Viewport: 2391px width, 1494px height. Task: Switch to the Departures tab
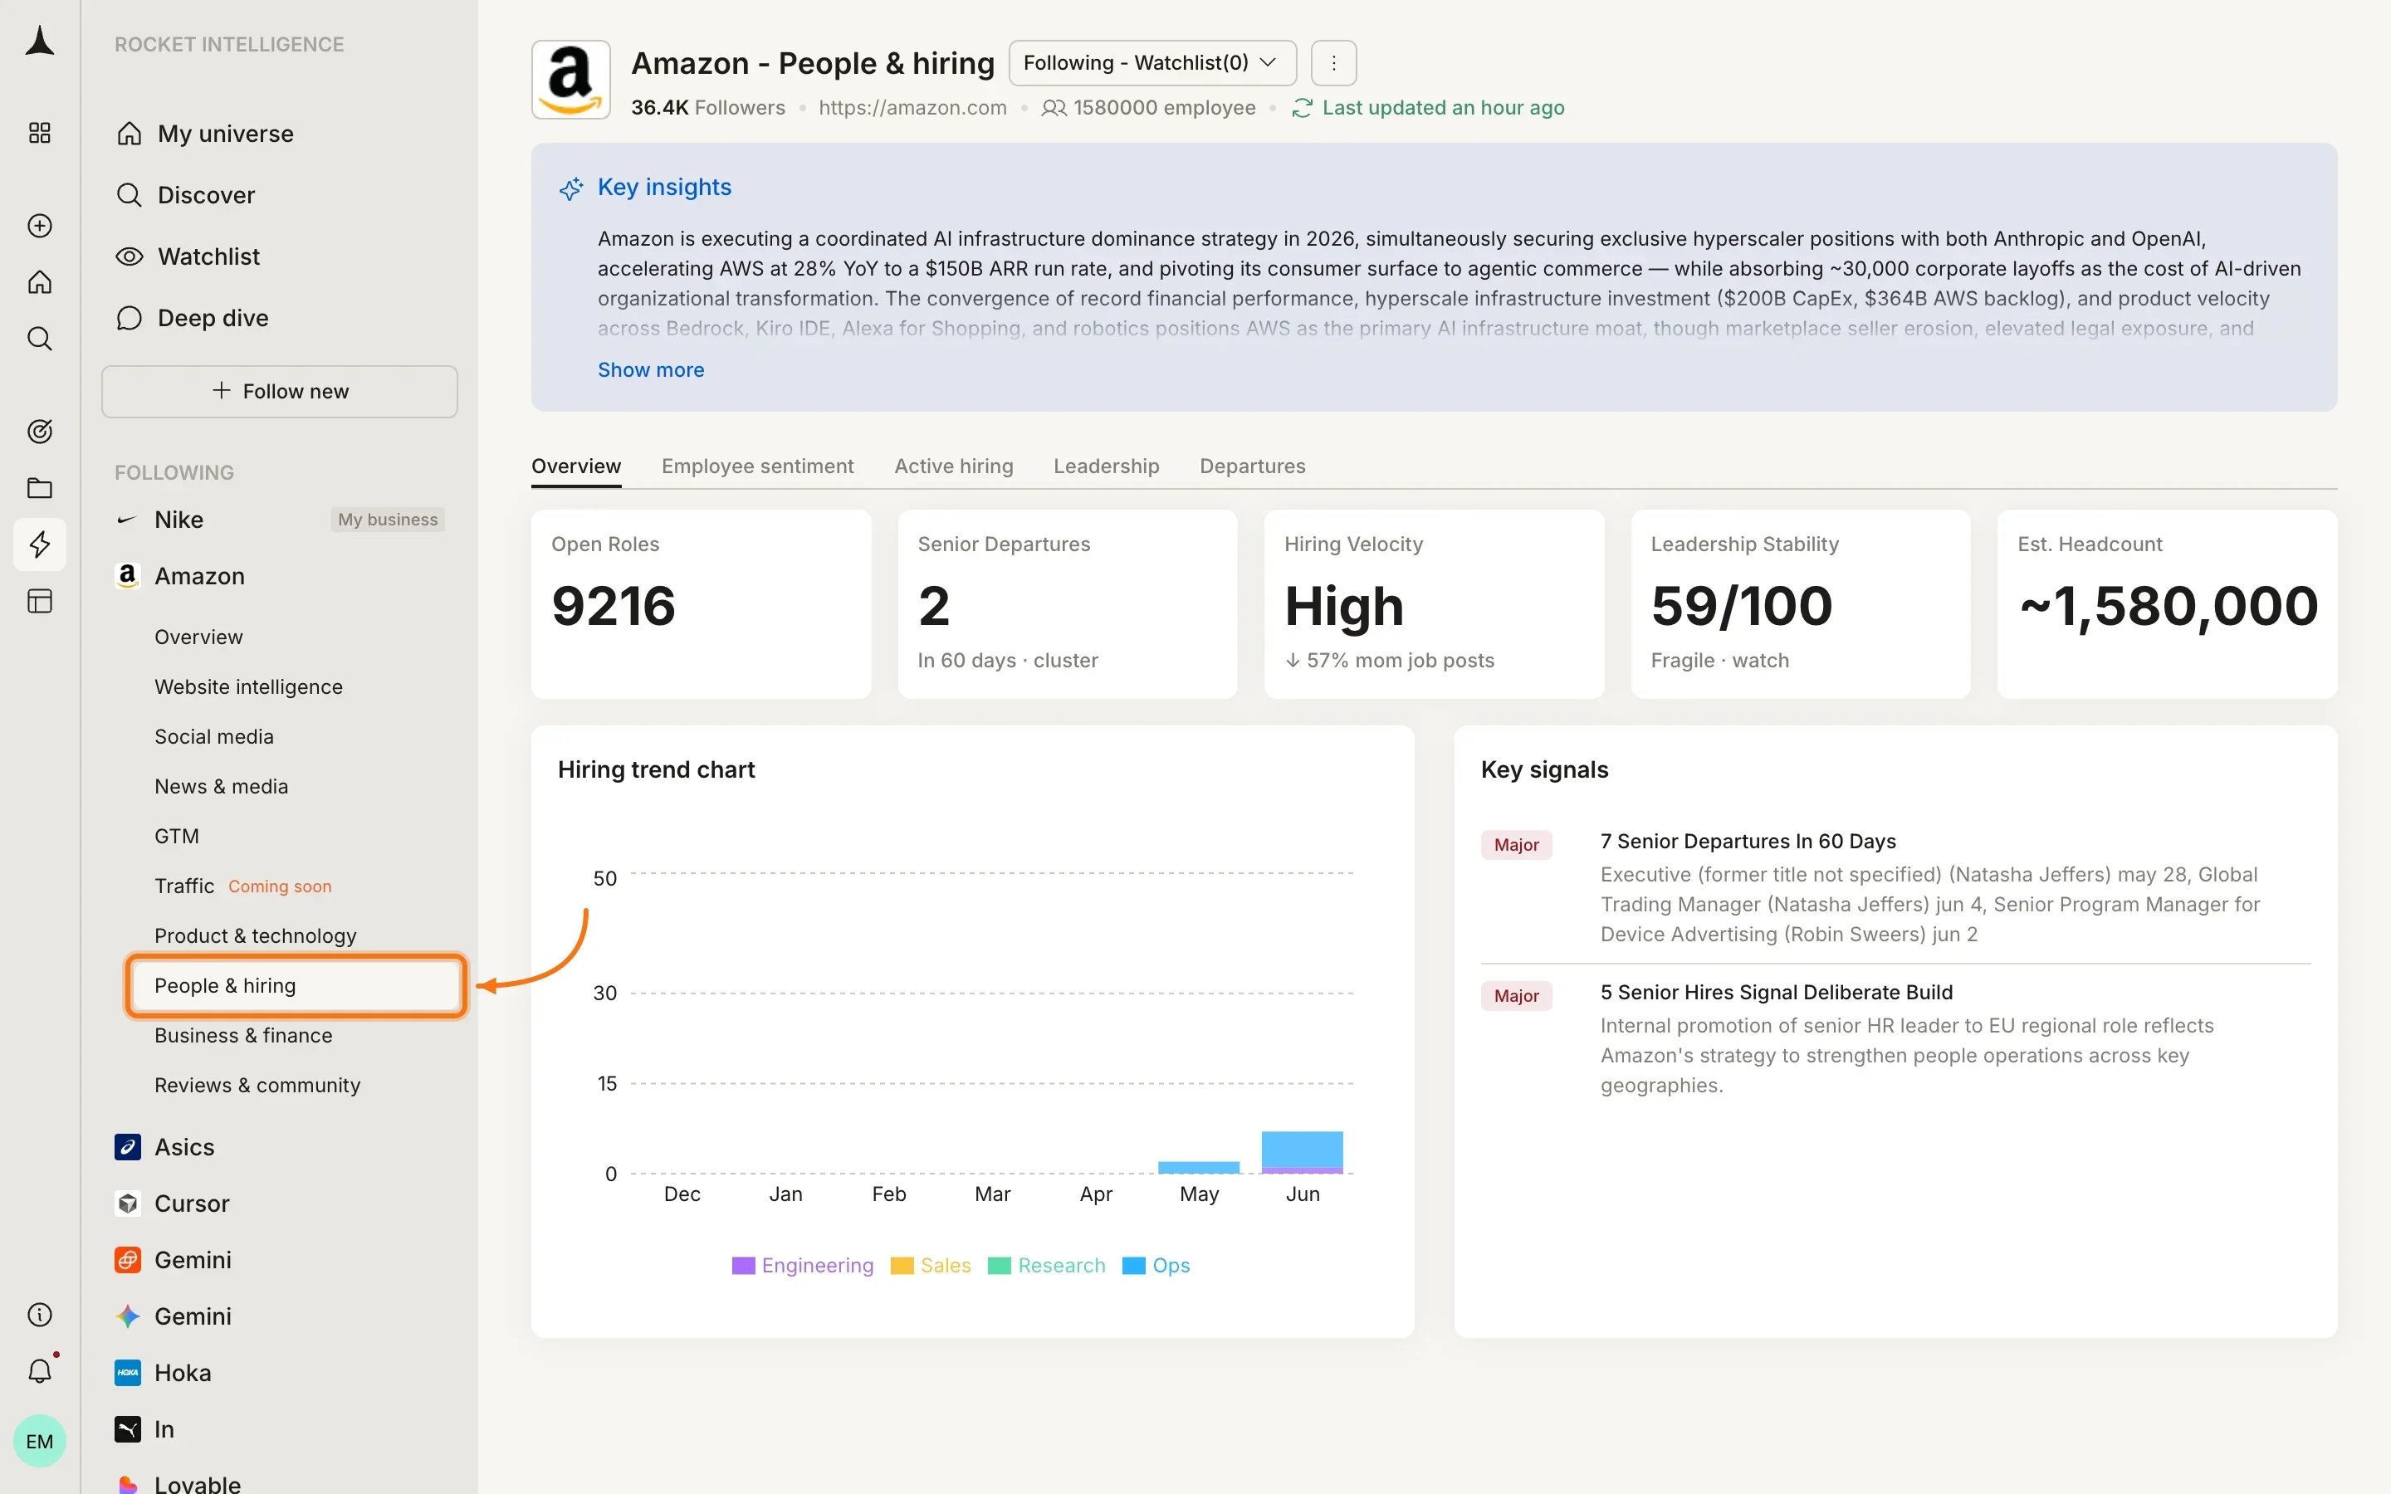pyautogui.click(x=1253, y=466)
